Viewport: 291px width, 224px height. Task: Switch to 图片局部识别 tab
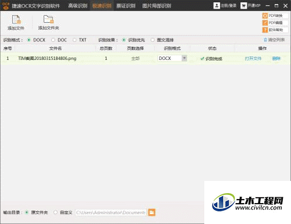click(x=157, y=6)
